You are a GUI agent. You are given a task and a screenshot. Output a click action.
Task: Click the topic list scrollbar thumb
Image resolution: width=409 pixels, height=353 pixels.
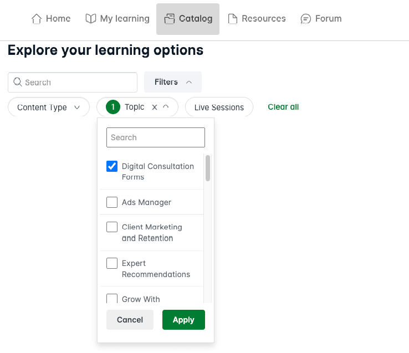pyautogui.click(x=208, y=168)
